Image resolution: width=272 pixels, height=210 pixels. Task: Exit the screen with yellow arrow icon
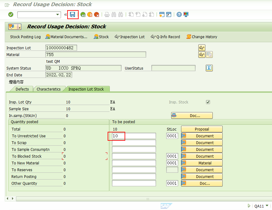click(89, 14)
